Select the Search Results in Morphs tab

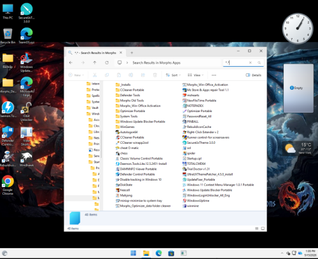pos(95,53)
